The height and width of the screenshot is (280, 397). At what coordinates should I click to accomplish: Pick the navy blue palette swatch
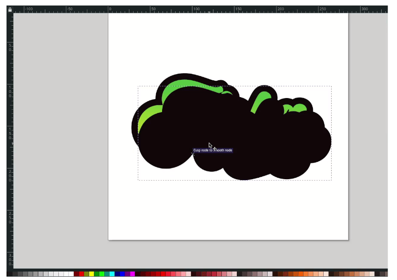(117, 274)
